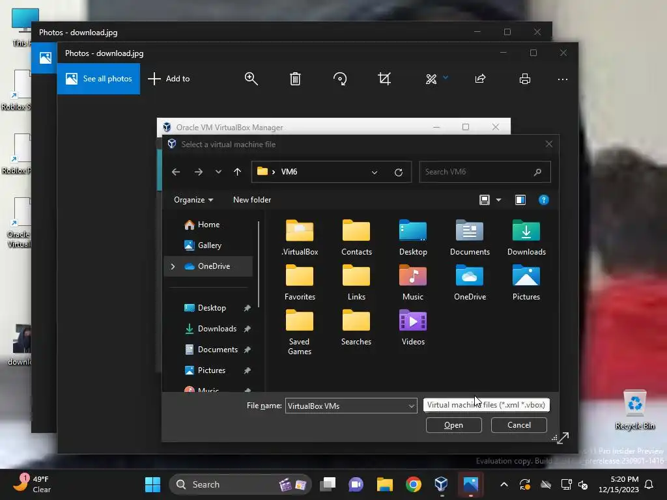Open File Explorer from the taskbar
This screenshot has width=667, height=500.
[384, 484]
